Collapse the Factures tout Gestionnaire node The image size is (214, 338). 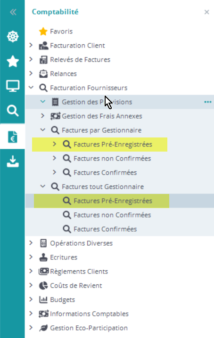click(43, 186)
